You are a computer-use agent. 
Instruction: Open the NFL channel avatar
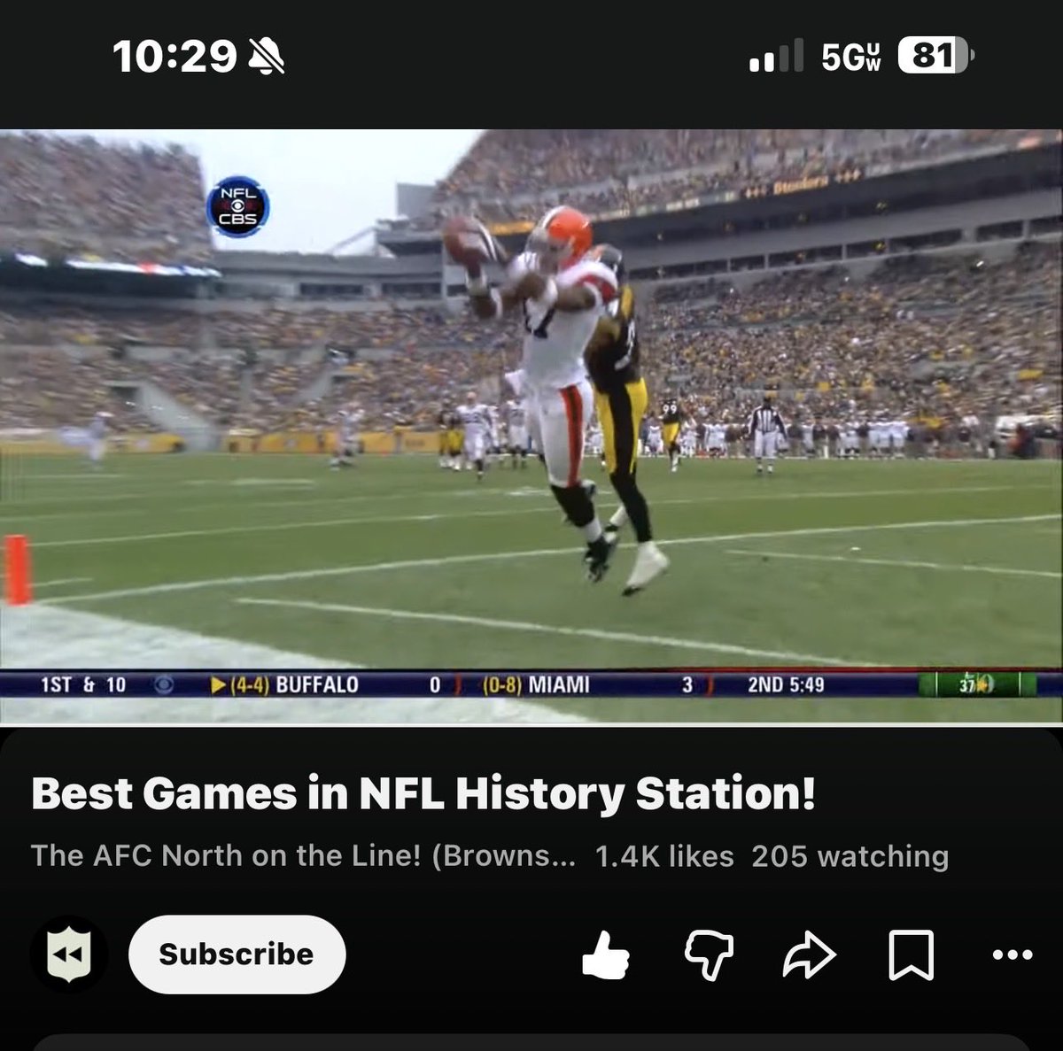68,954
